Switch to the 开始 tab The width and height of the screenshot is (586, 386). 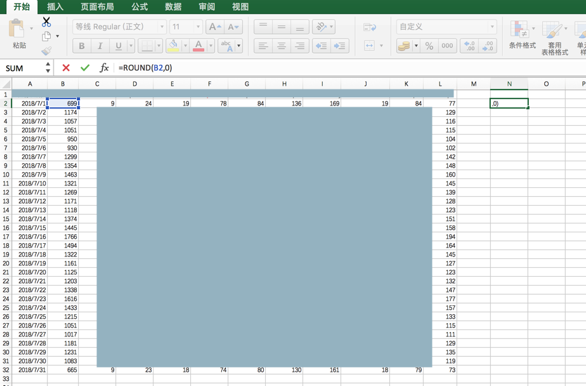(22, 7)
